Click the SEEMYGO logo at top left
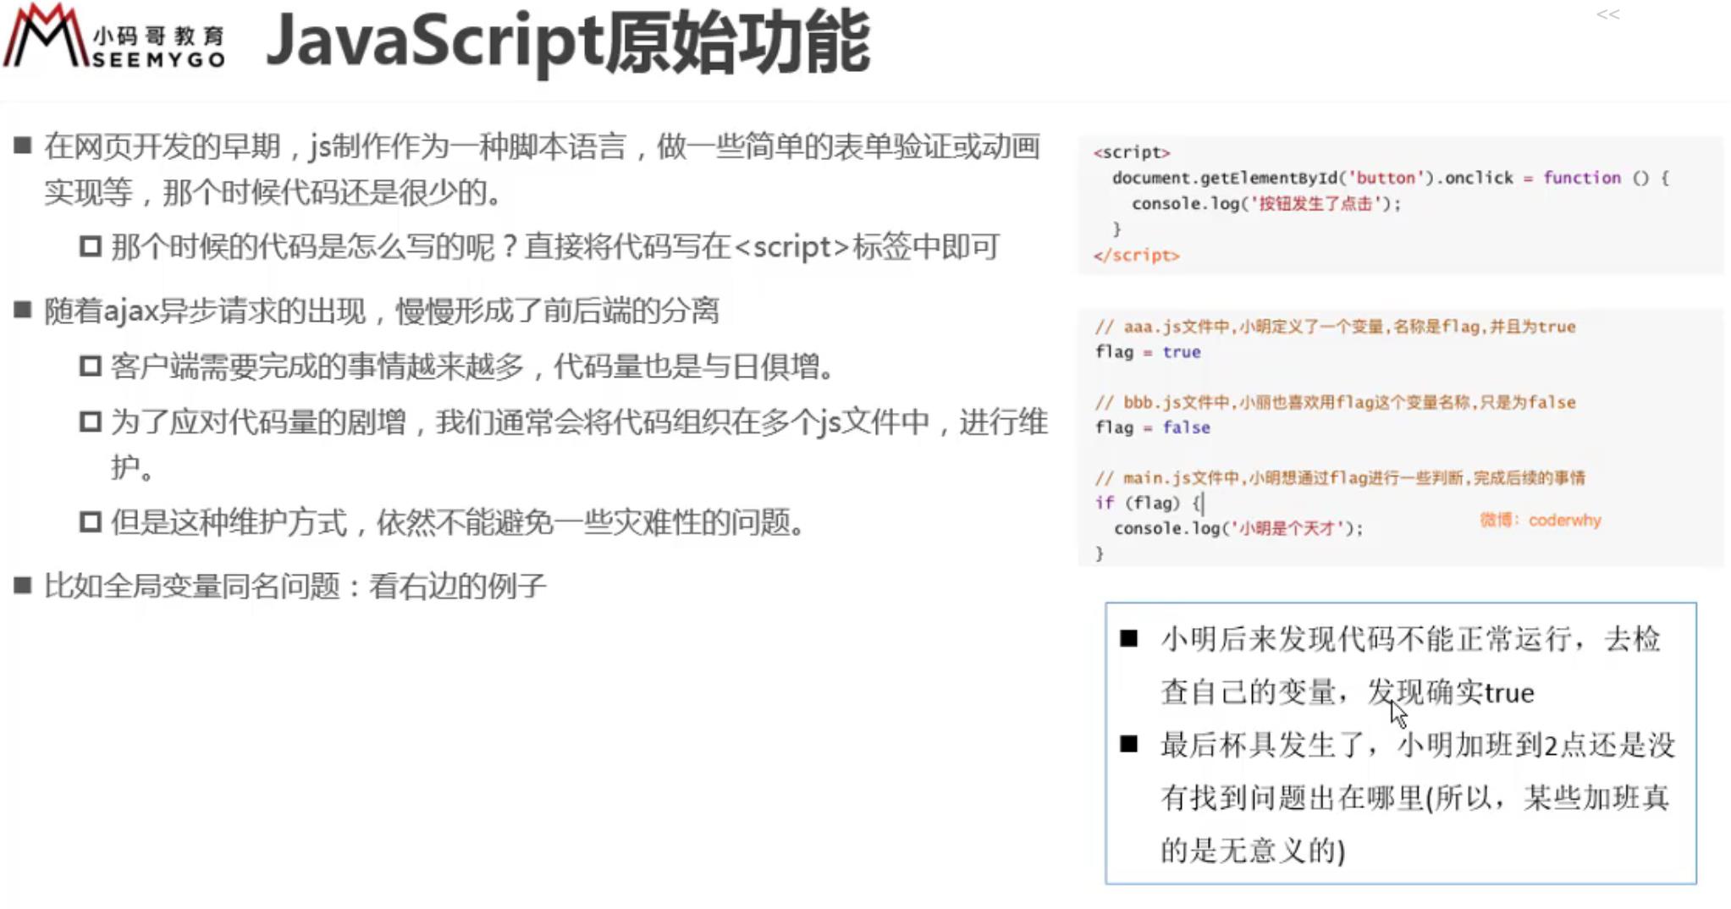Screen dimensions: 1731x909 (115, 37)
